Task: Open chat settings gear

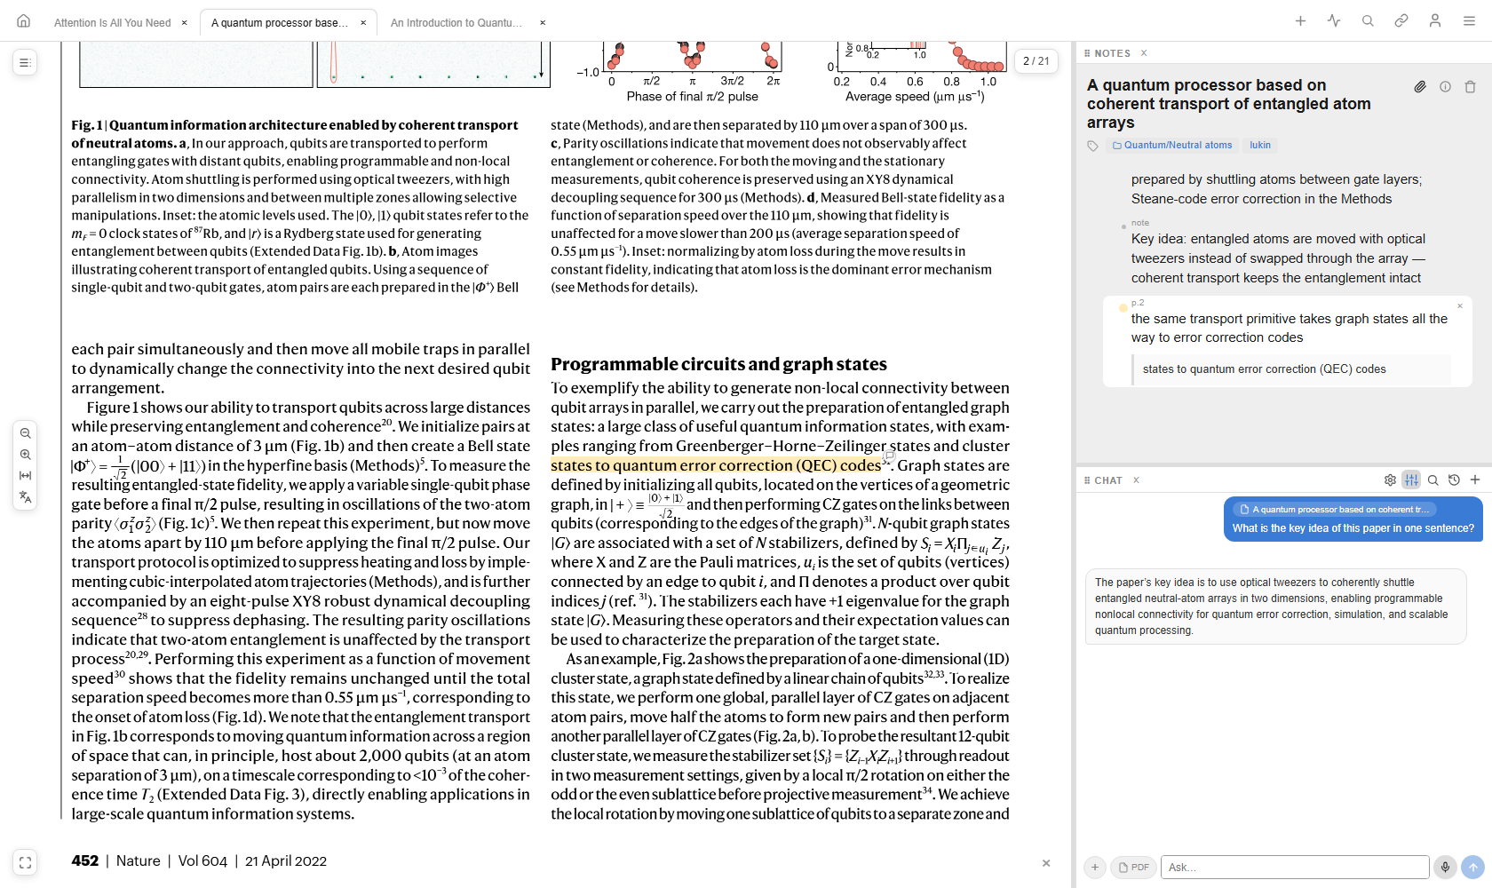Action: point(1390,480)
